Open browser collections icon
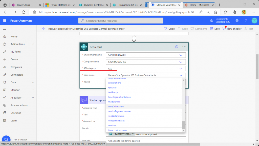Image resolution: width=259 pixels, height=146 pixels. click(x=234, y=12)
